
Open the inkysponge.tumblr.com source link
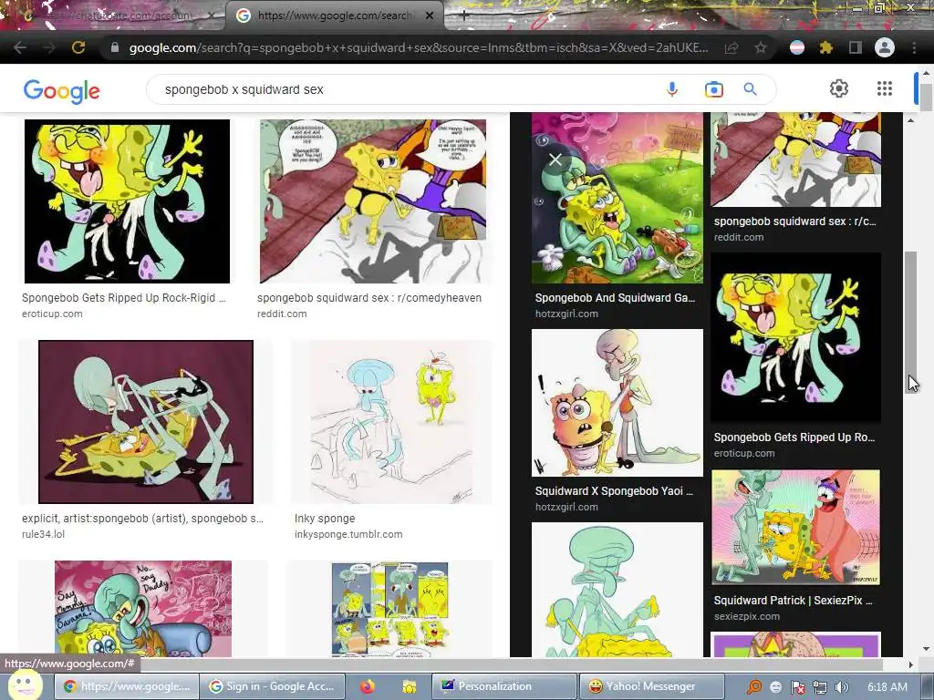(348, 534)
